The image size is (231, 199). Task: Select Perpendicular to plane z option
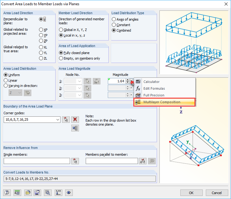click(x=41, y=19)
